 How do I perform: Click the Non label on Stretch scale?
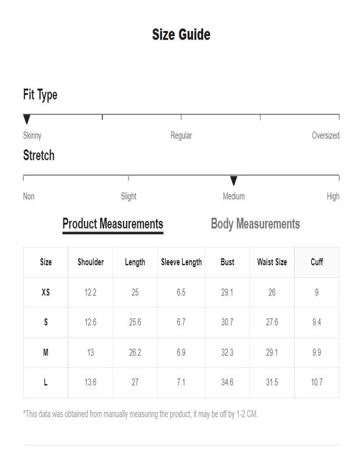[x=29, y=196]
